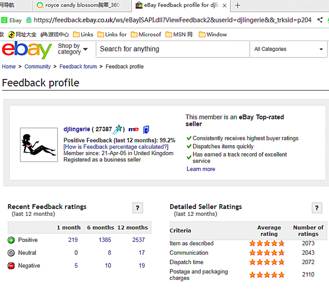Screen dimensions: 329x291
Task: Click the blue eBay shop icon
Action: (146, 129)
